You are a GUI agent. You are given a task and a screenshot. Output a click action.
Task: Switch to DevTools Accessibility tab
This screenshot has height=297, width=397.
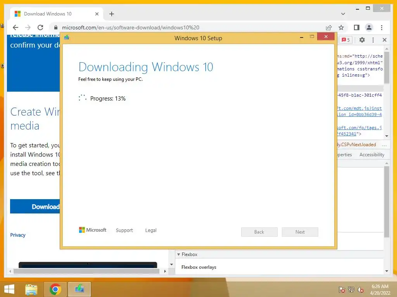point(372,155)
